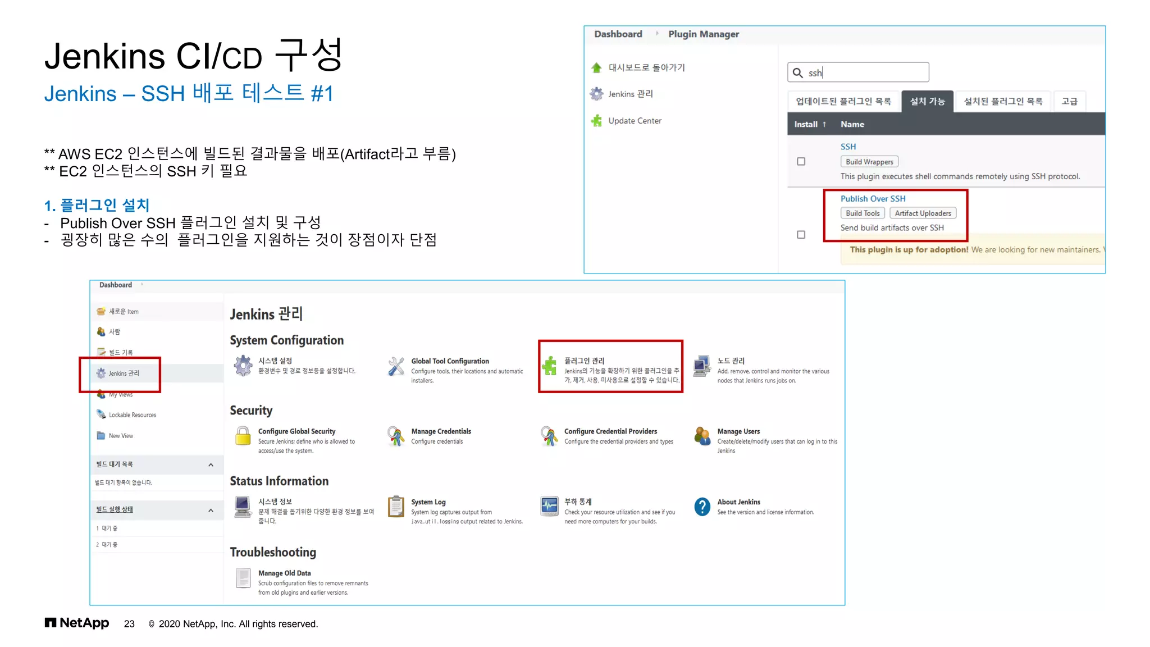Click the Artifact Uploaders tag
1150x647 pixels.
pos(923,213)
